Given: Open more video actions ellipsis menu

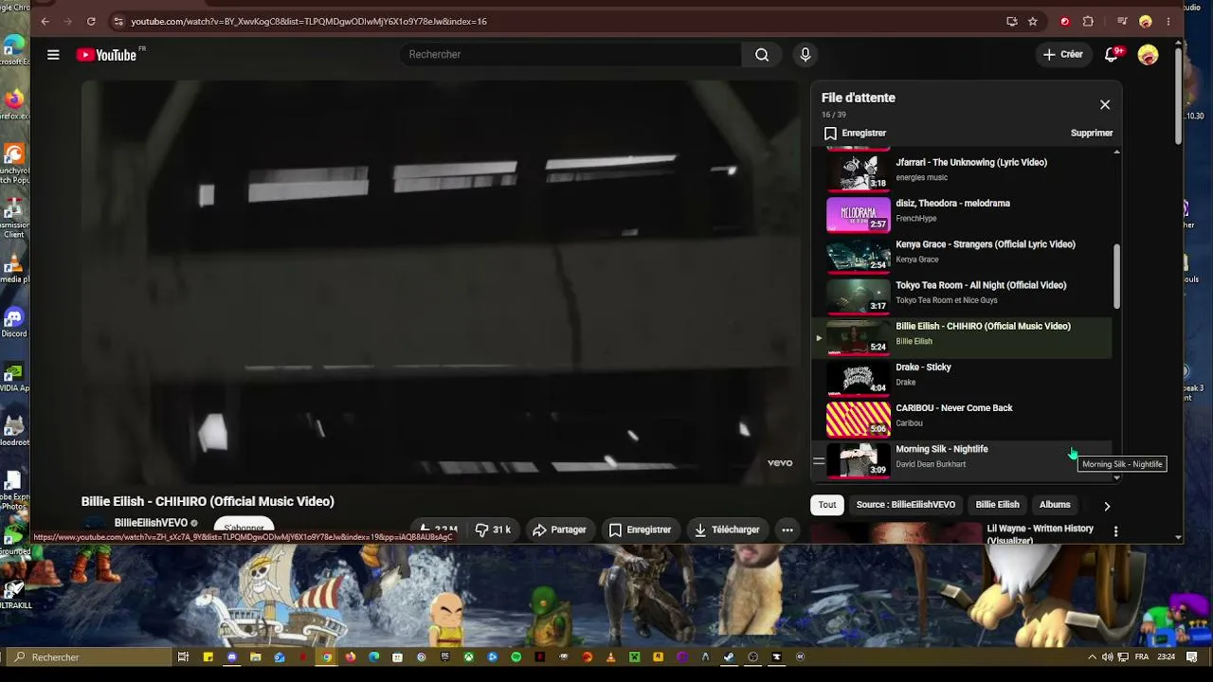Looking at the screenshot, I should click(788, 530).
